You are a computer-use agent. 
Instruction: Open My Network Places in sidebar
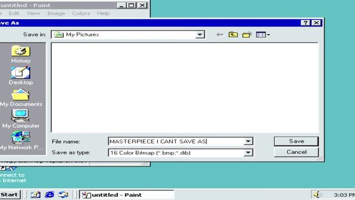(x=21, y=141)
